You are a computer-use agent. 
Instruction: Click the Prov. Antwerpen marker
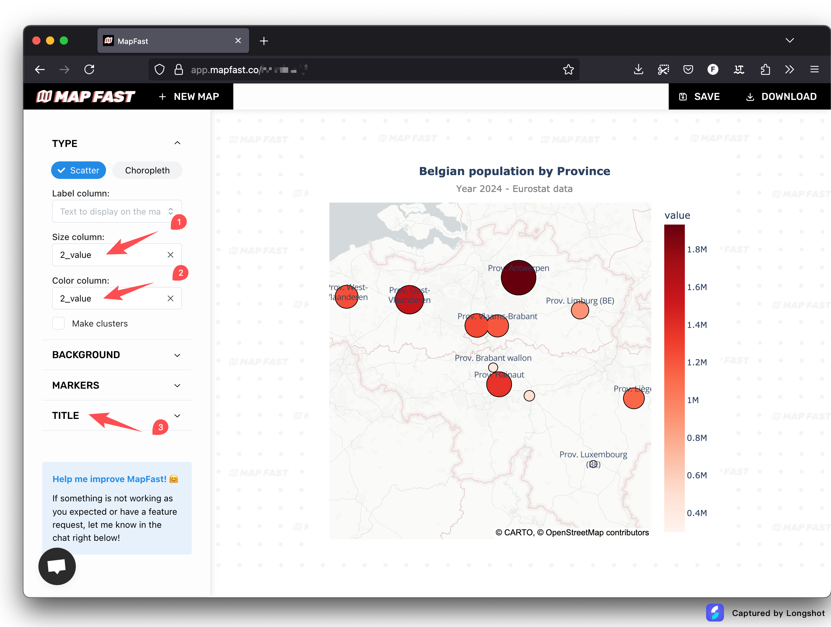518,278
